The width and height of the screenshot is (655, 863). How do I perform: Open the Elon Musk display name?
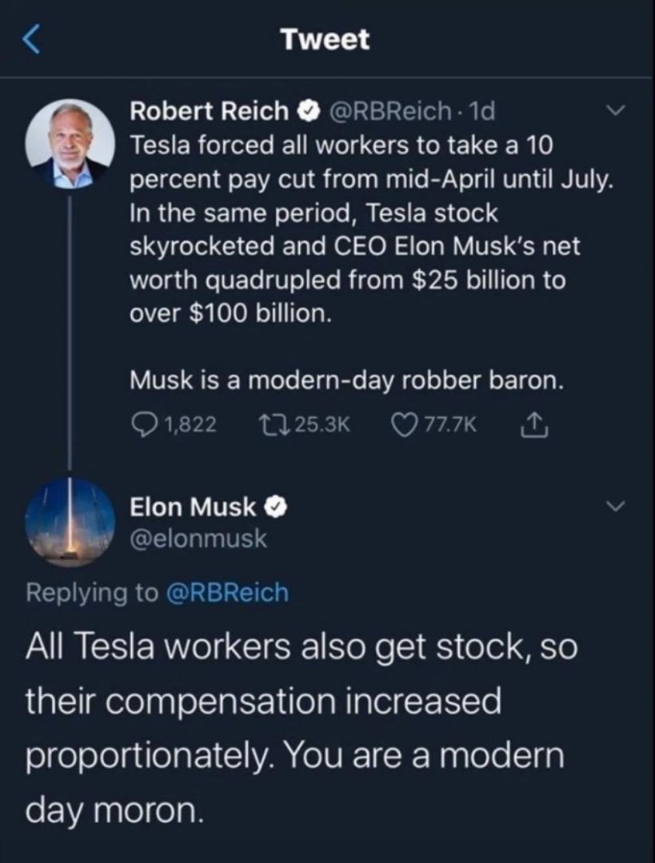coord(193,506)
